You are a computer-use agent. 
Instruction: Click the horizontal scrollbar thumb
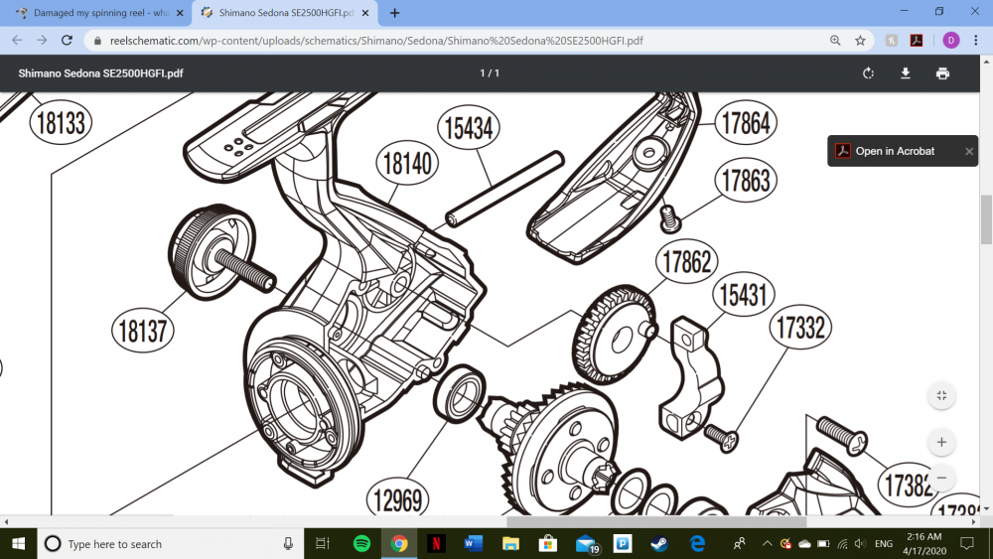pos(656,522)
